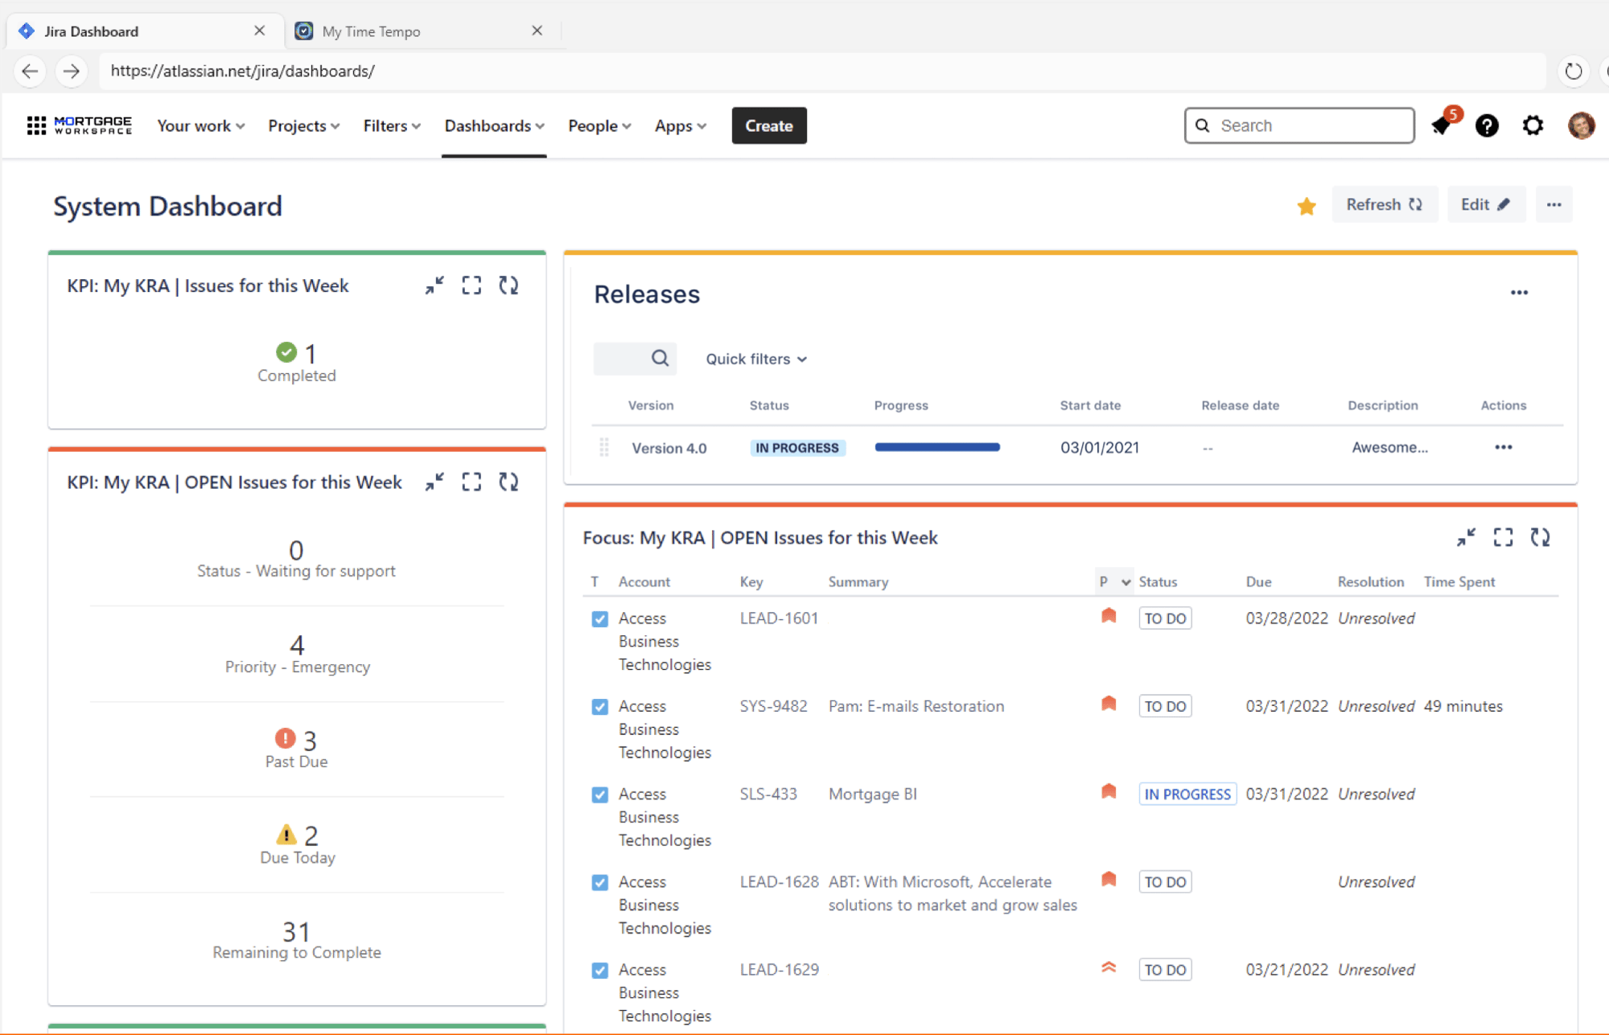Minimize KPI OPEN Issues for this Week gadget
Image resolution: width=1609 pixels, height=1035 pixels.
(x=434, y=482)
